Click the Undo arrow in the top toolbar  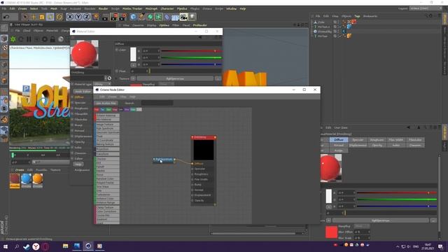tap(6, 17)
